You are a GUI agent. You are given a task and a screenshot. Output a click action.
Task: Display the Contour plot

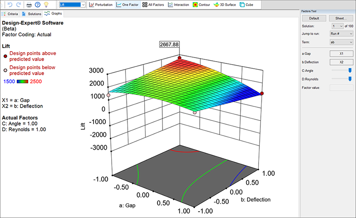(x=203, y=5)
